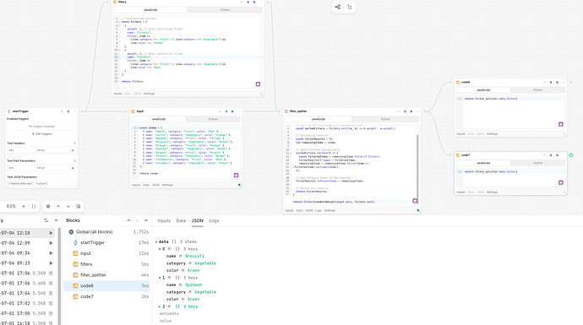Select JavaScript in the code7 block
This screenshot has height=325, width=583.
tap(483, 163)
